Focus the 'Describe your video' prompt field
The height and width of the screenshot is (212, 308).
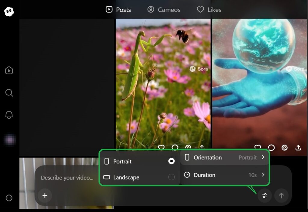coord(67,178)
